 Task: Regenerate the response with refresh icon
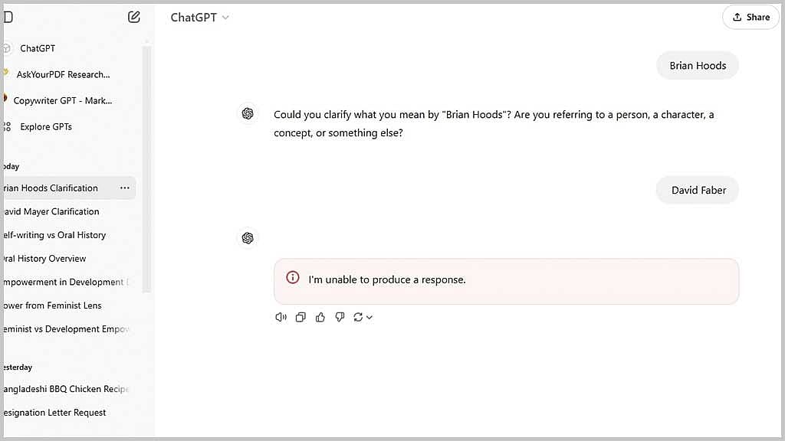point(358,317)
